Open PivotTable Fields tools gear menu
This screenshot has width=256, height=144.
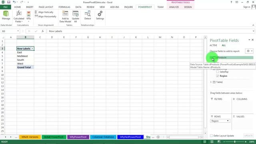coord(249,51)
